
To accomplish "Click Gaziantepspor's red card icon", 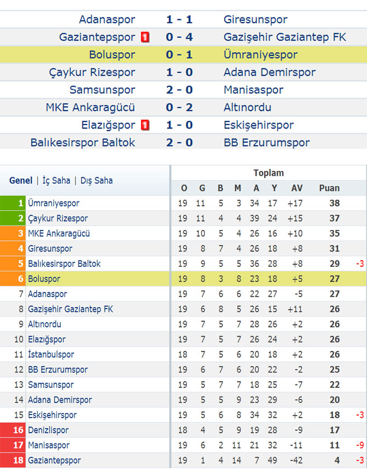I will pos(145,37).
